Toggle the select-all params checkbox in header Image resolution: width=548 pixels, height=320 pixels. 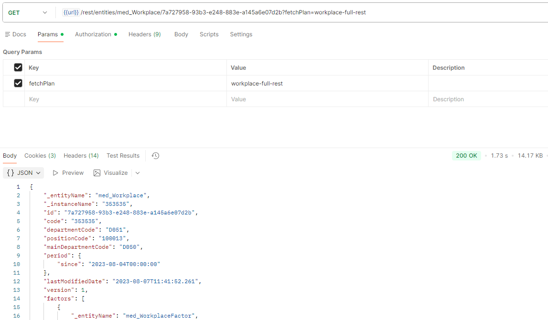point(18,67)
